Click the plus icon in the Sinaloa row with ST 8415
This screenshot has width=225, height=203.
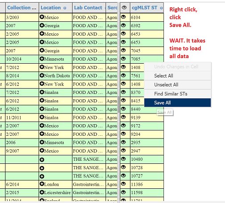[42, 101]
